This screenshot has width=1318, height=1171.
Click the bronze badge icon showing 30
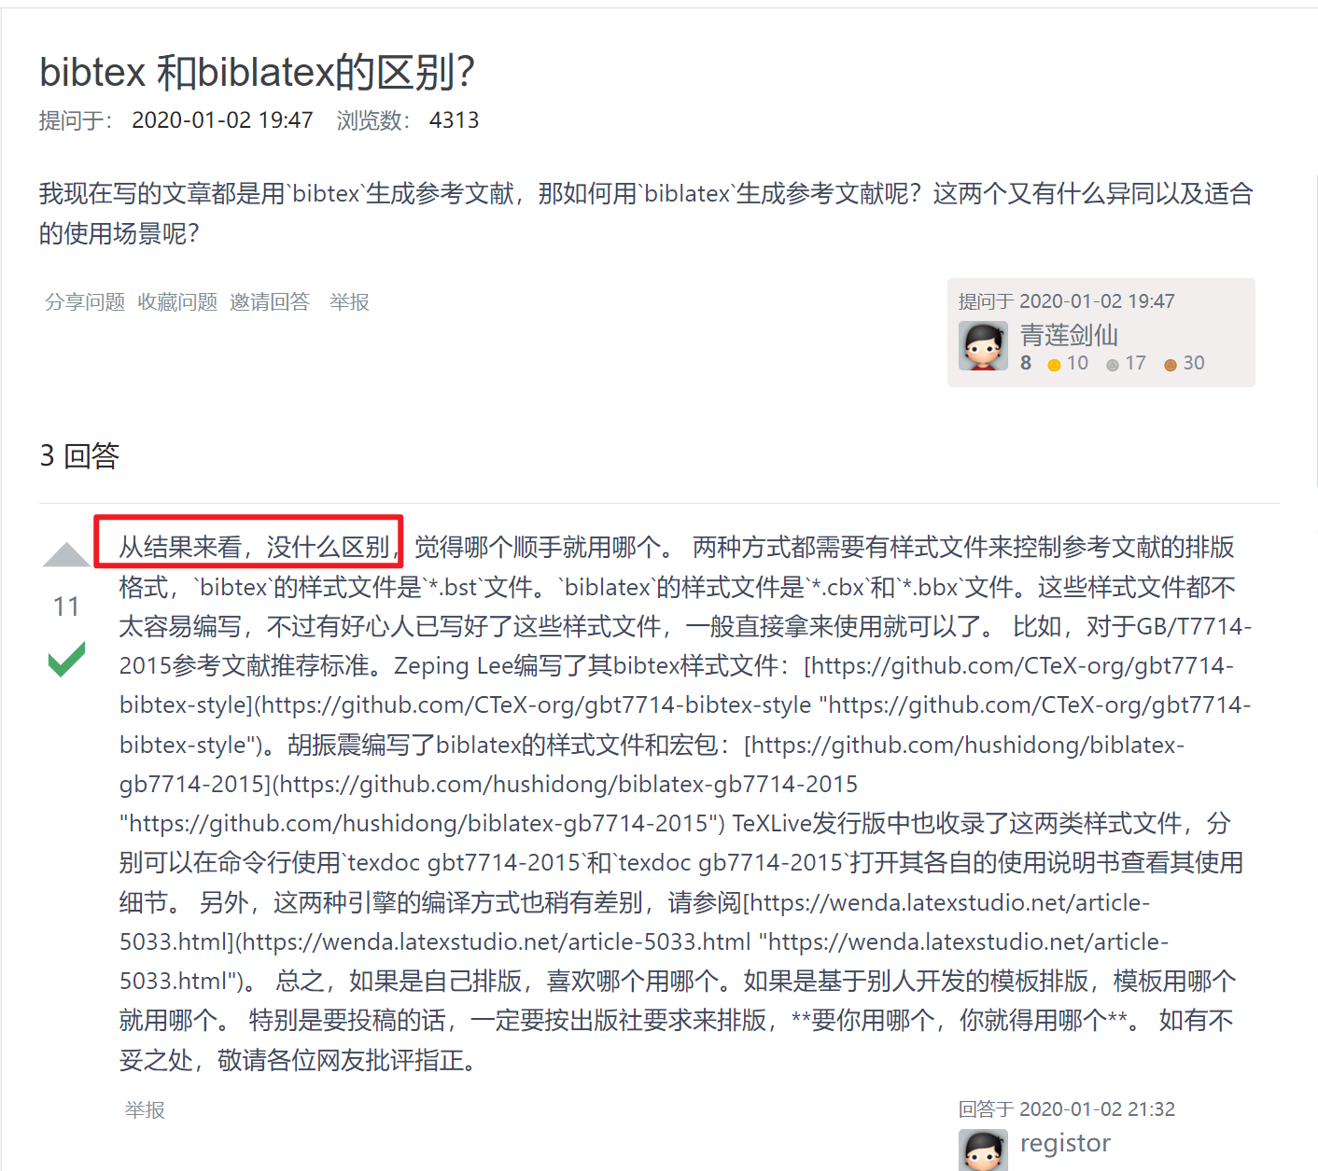[x=1170, y=365]
